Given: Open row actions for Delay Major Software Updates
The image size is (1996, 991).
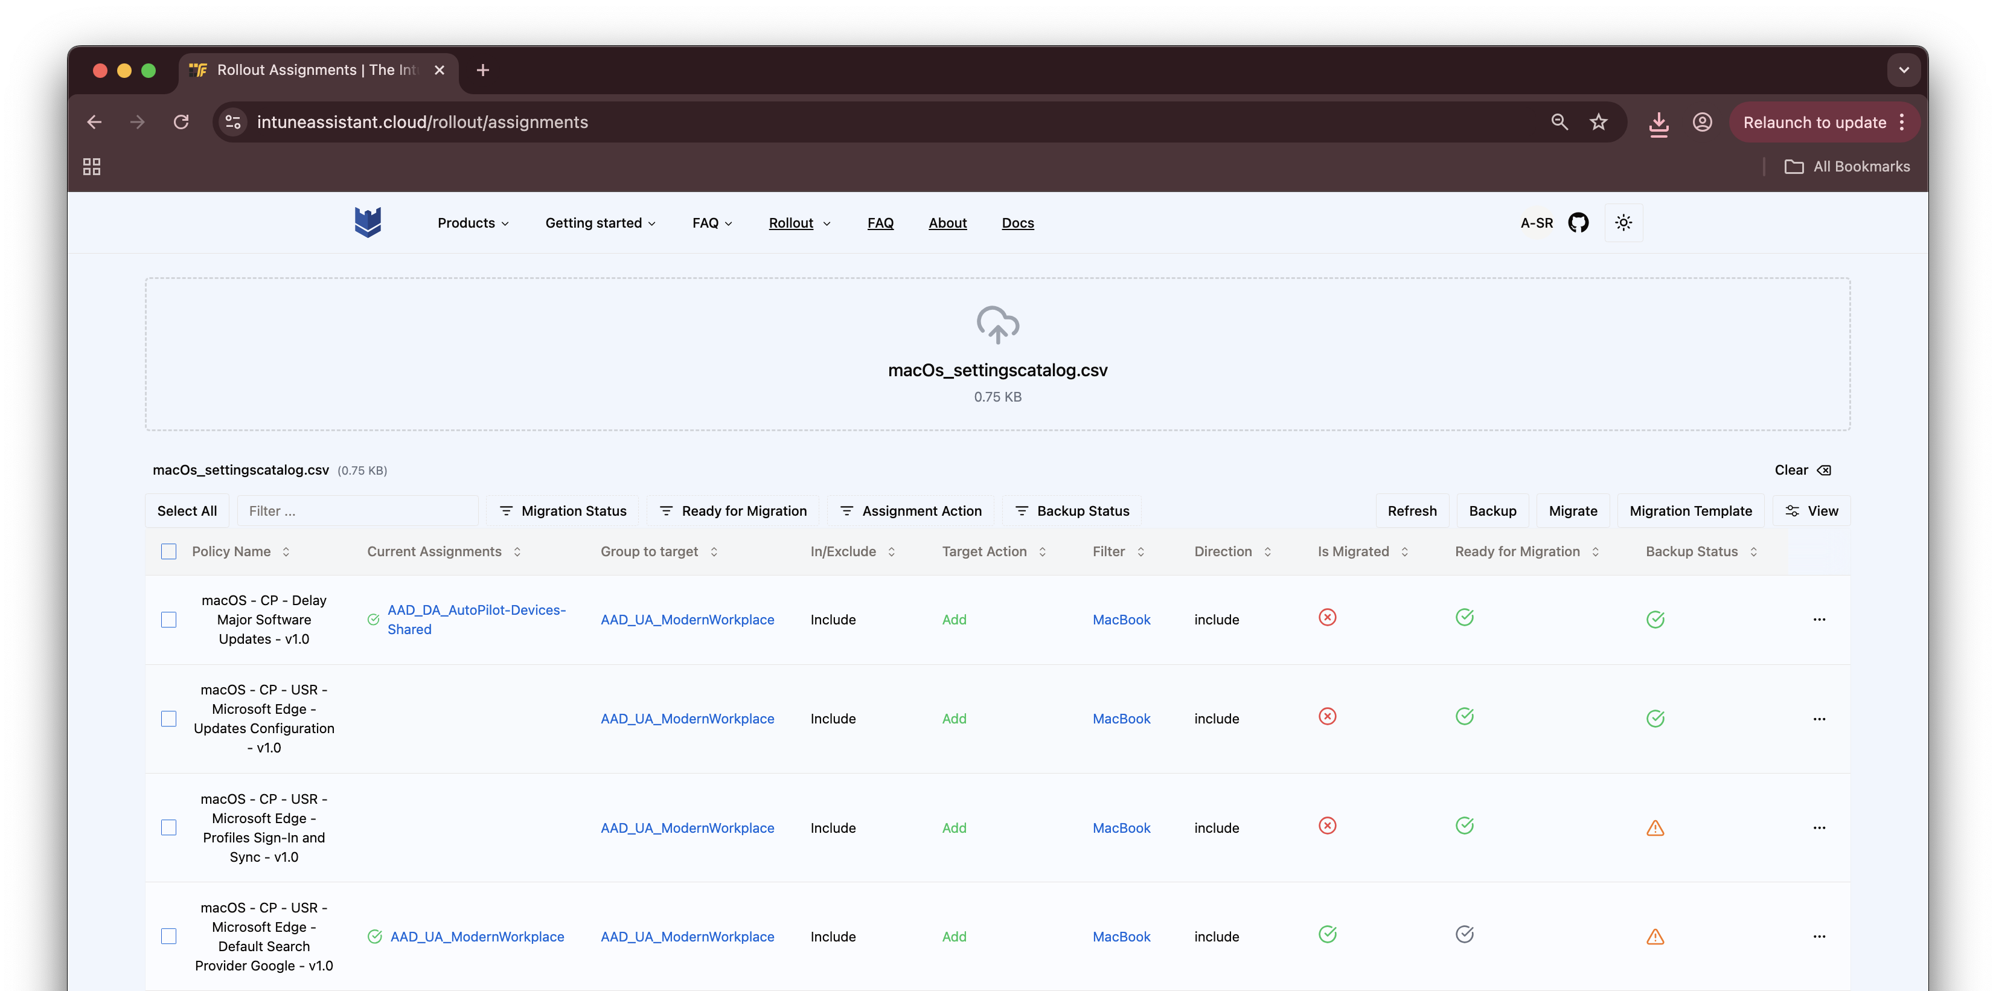Looking at the screenshot, I should [1819, 620].
